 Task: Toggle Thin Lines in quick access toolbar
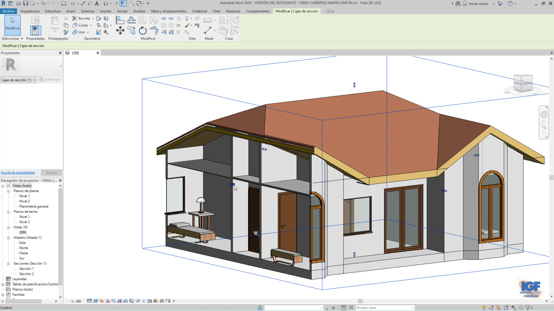pyautogui.click(x=123, y=3)
